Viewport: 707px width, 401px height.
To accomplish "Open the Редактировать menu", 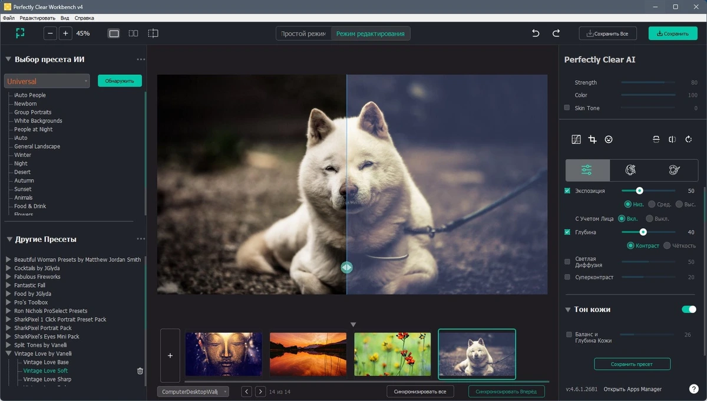I will (x=37, y=18).
